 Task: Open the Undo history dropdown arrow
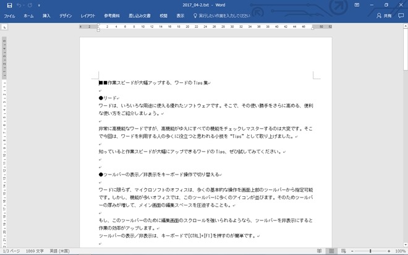(25, 5)
